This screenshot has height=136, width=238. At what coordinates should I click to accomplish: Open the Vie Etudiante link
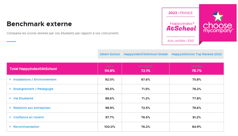(x=23, y=99)
